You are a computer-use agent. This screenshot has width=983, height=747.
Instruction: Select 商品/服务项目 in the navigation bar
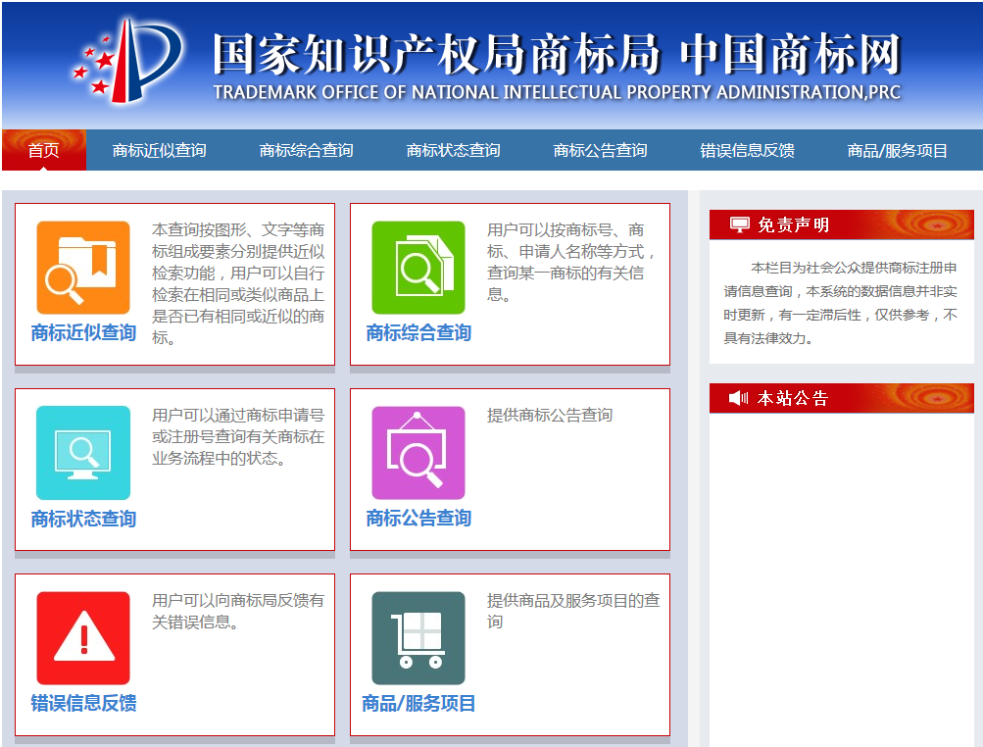click(898, 150)
